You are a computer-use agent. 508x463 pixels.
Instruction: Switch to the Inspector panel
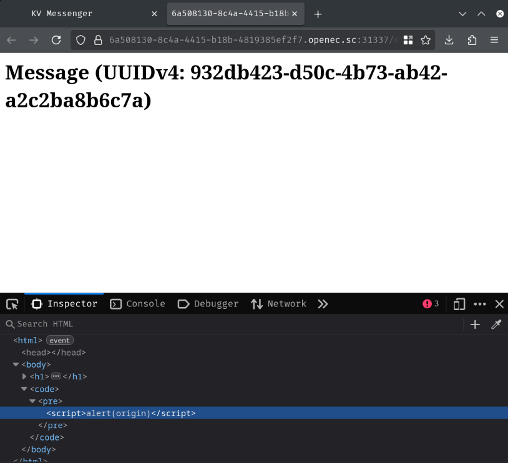pos(64,304)
